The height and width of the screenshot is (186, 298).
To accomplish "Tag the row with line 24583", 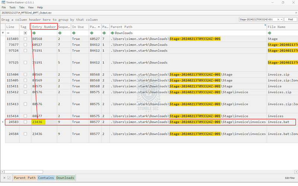I will (25, 122).
